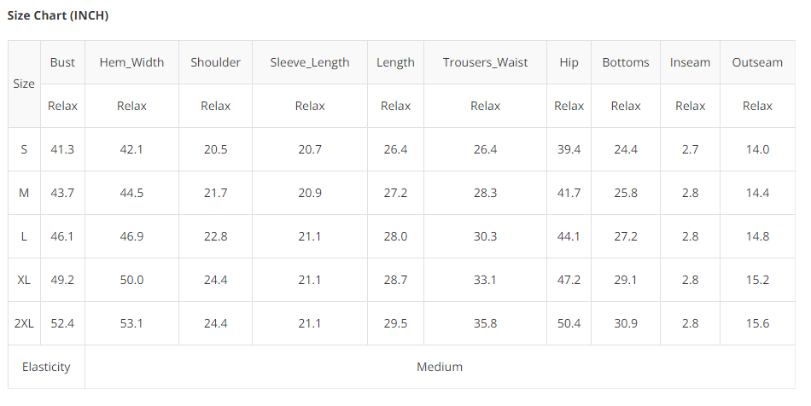The width and height of the screenshot is (811, 406).
Task: Select the bust value 41.3
Action: [62, 149]
